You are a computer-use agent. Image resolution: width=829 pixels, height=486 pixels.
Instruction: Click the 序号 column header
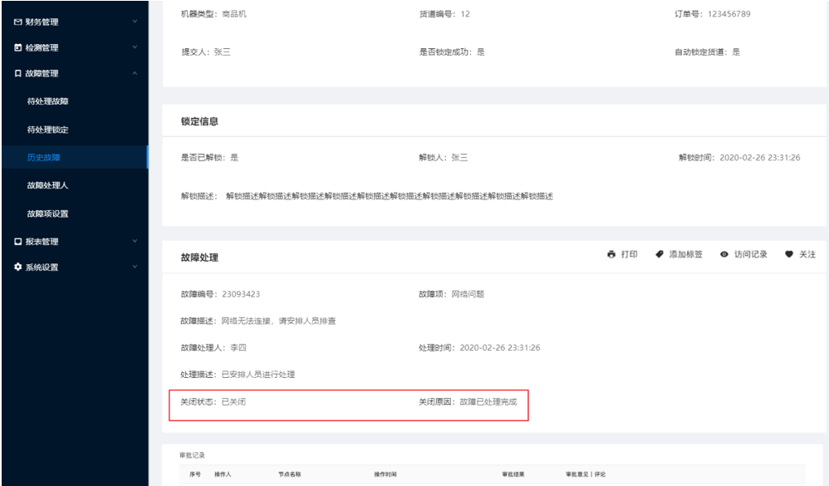pyautogui.click(x=195, y=474)
